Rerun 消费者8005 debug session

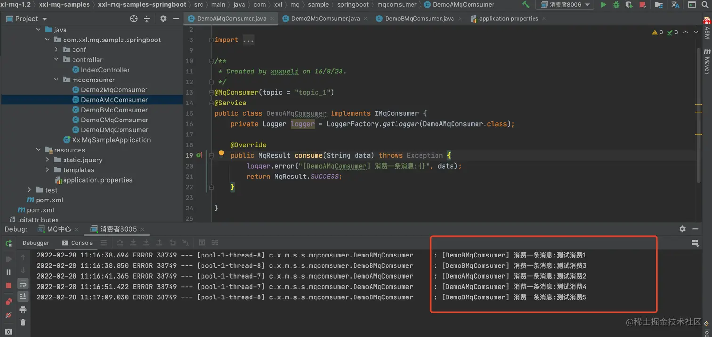tap(8, 243)
